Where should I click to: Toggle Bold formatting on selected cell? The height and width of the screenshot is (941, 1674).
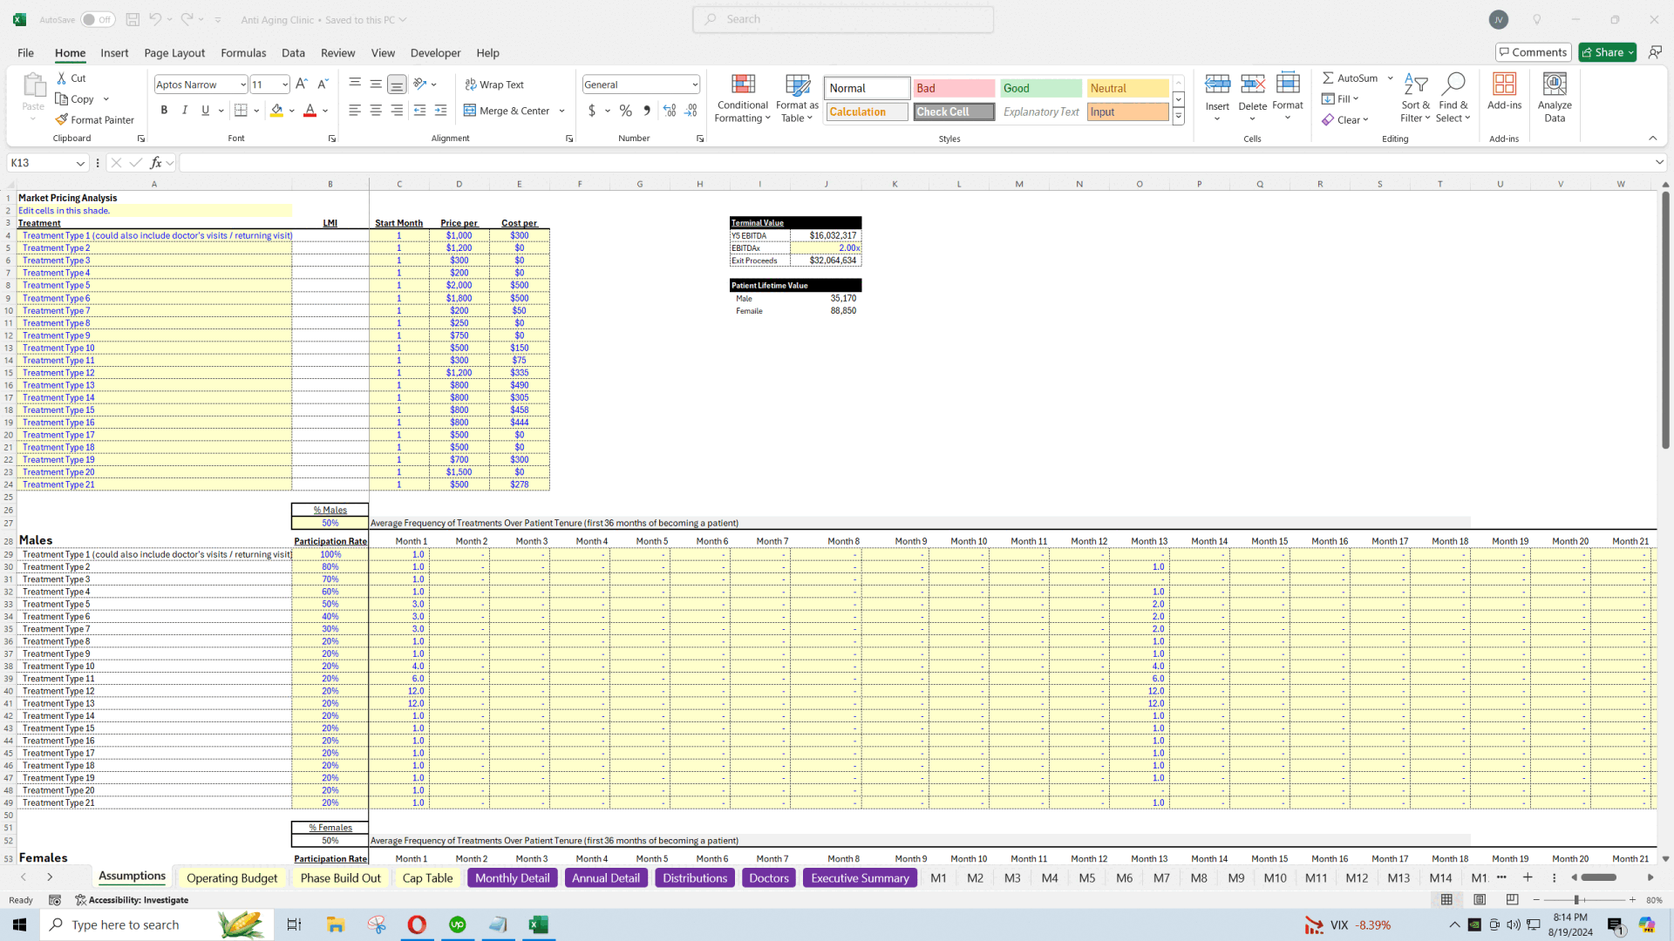pyautogui.click(x=163, y=111)
